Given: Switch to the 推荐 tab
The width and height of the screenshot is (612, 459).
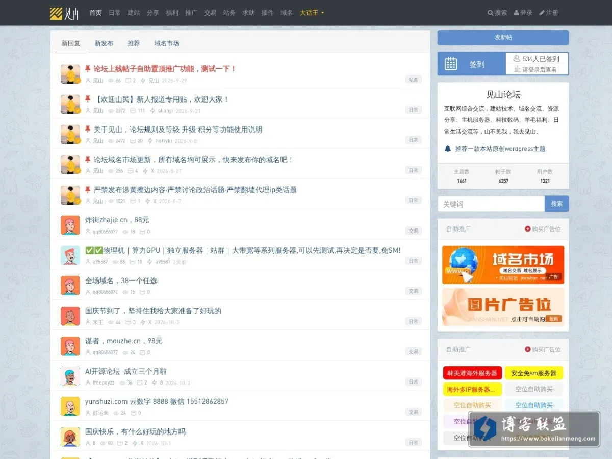Looking at the screenshot, I should pos(134,43).
